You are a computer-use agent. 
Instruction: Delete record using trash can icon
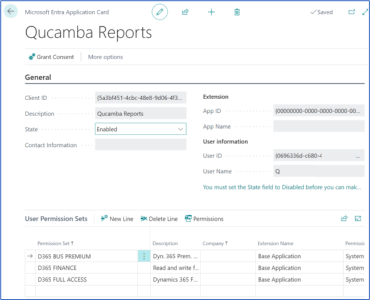237,12
